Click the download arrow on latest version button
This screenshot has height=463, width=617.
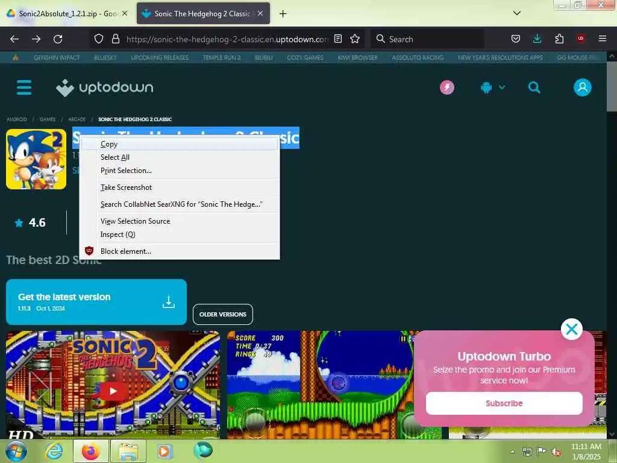point(169,301)
